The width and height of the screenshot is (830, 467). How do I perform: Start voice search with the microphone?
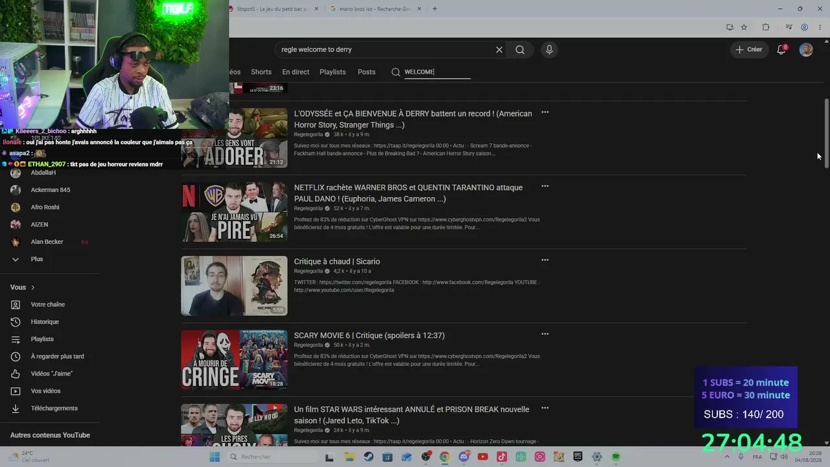[549, 49]
